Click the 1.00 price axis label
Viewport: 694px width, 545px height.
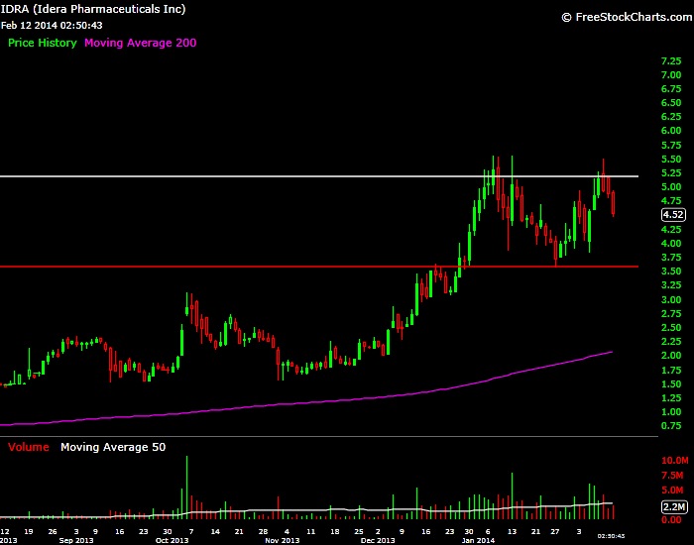pyautogui.click(x=671, y=412)
